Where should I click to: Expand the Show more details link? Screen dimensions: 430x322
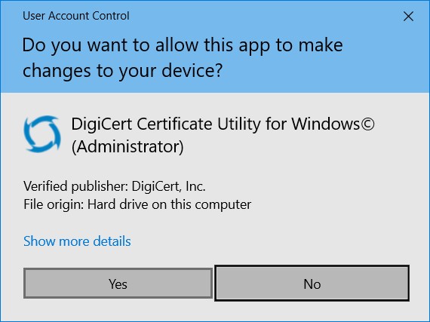point(77,241)
